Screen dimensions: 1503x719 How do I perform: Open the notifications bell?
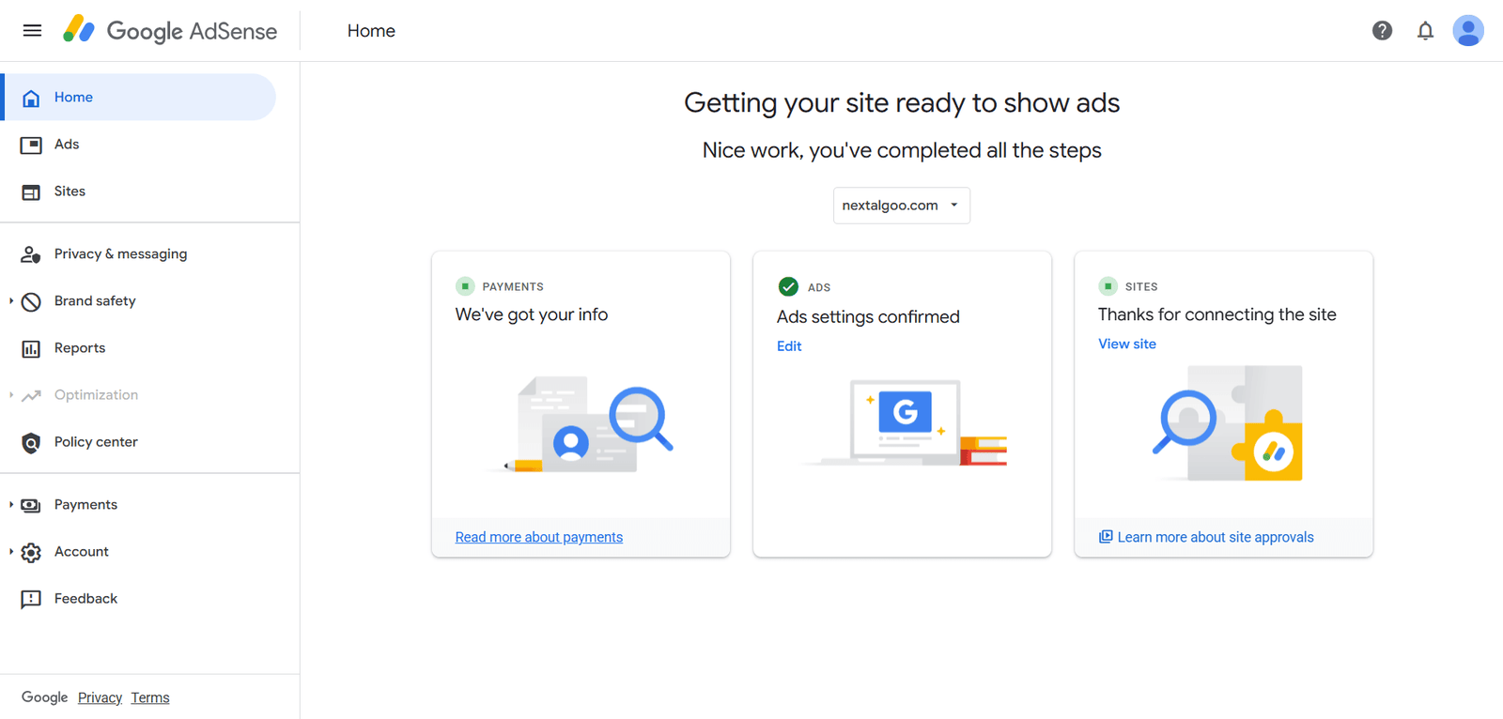coord(1425,30)
